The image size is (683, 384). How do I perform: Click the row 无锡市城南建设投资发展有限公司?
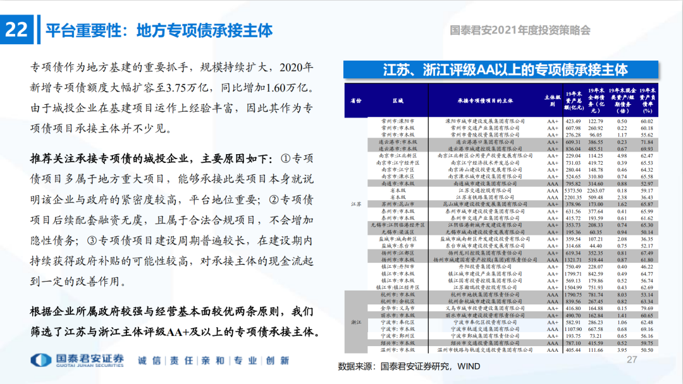tap(513, 232)
